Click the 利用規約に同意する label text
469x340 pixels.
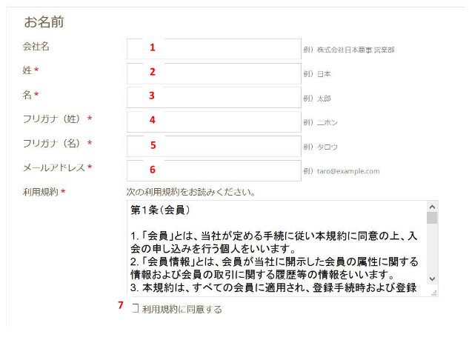point(182,309)
